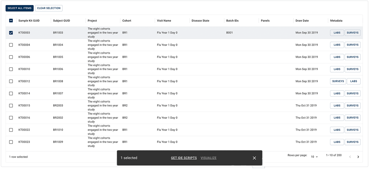Open Labs metadata for KT00003
The height and width of the screenshot is (169, 370).
(337, 33)
